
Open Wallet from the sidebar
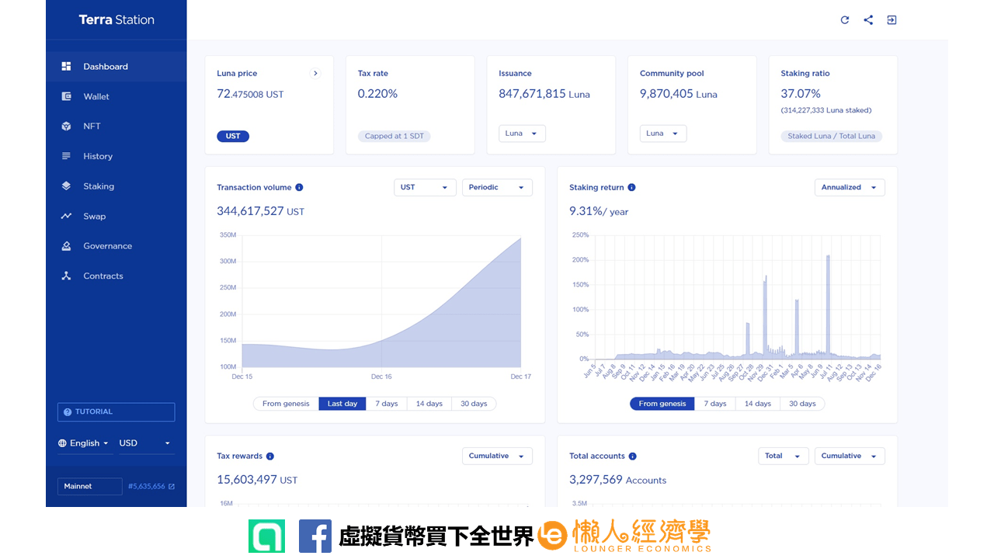tap(116, 96)
